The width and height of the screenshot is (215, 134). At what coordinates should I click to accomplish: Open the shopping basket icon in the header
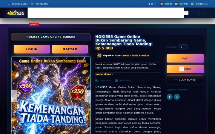(199, 13)
